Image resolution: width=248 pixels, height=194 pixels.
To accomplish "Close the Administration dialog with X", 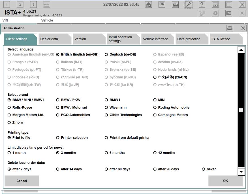I will click(243, 28).
